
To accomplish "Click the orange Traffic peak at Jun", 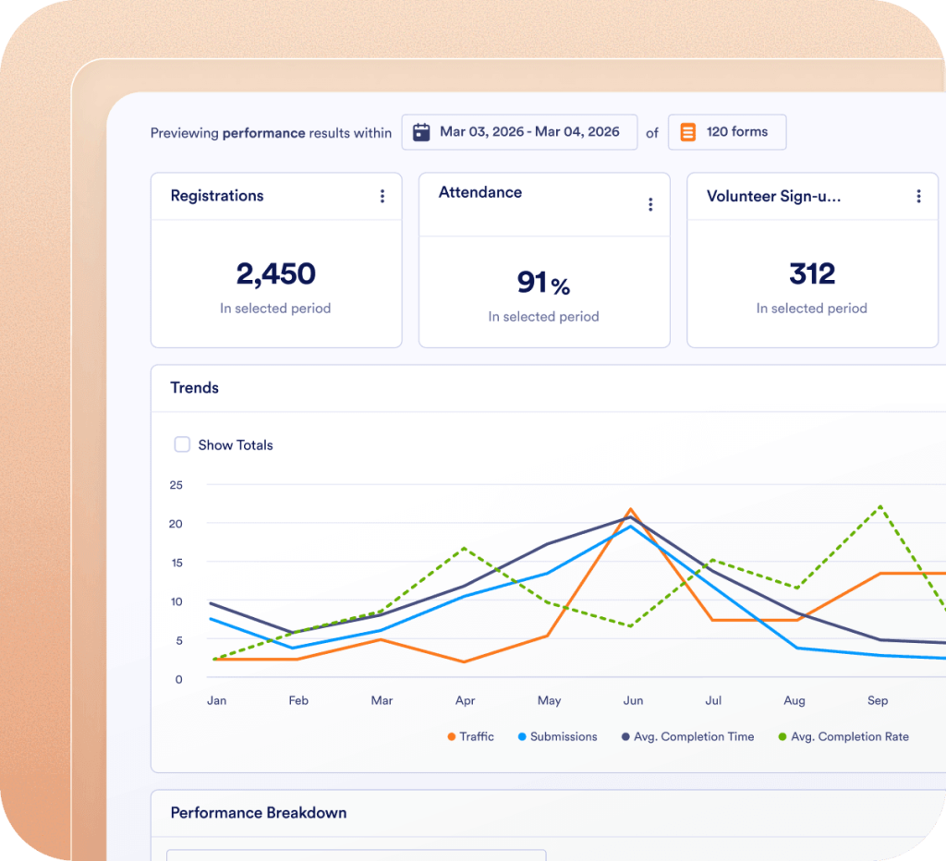I will (x=630, y=510).
